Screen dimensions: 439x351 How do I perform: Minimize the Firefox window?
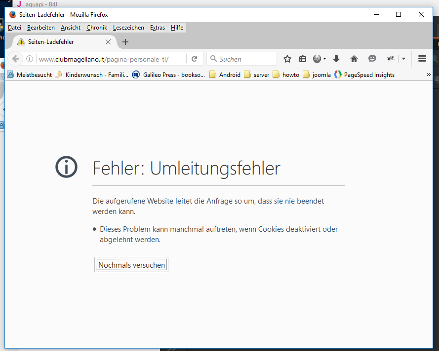click(376, 14)
